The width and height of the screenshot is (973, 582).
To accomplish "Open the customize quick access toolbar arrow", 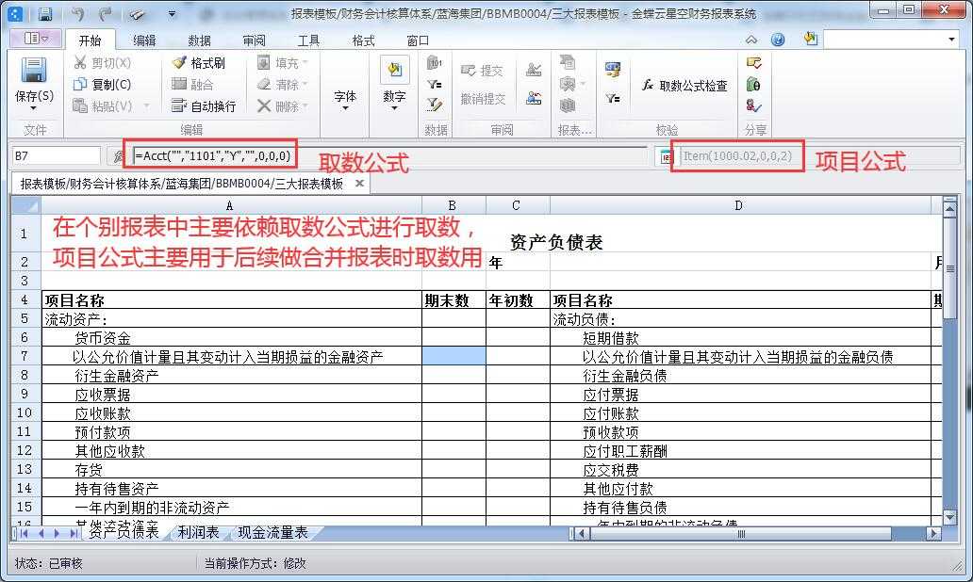I will 171,14.
